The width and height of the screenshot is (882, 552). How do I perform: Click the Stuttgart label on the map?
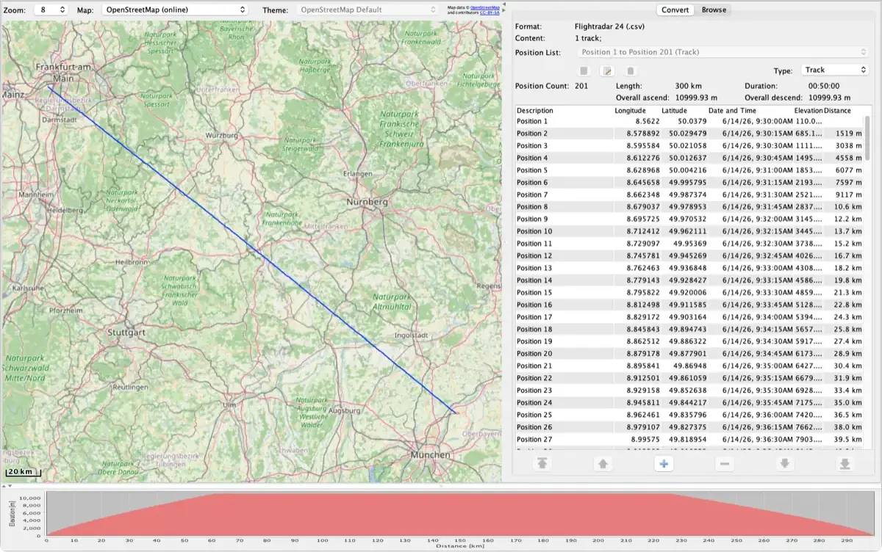pyautogui.click(x=125, y=333)
